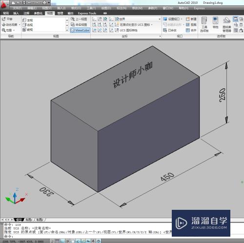Open the 图纸集管理器 sheet set manager
The width and height of the screenshot is (244, 243).
(227, 24)
